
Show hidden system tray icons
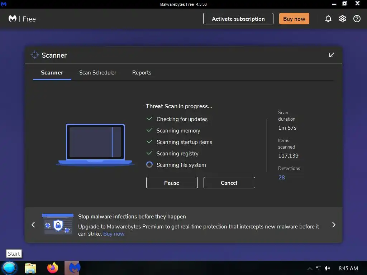pyautogui.click(x=310, y=269)
